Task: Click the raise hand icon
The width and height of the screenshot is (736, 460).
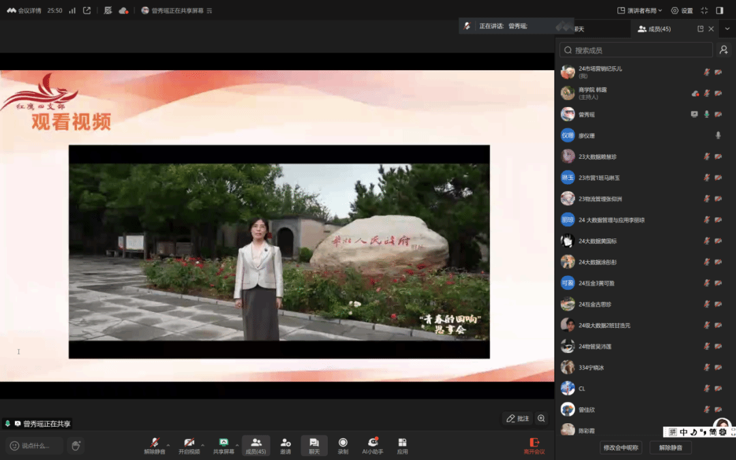Action: coord(76,446)
